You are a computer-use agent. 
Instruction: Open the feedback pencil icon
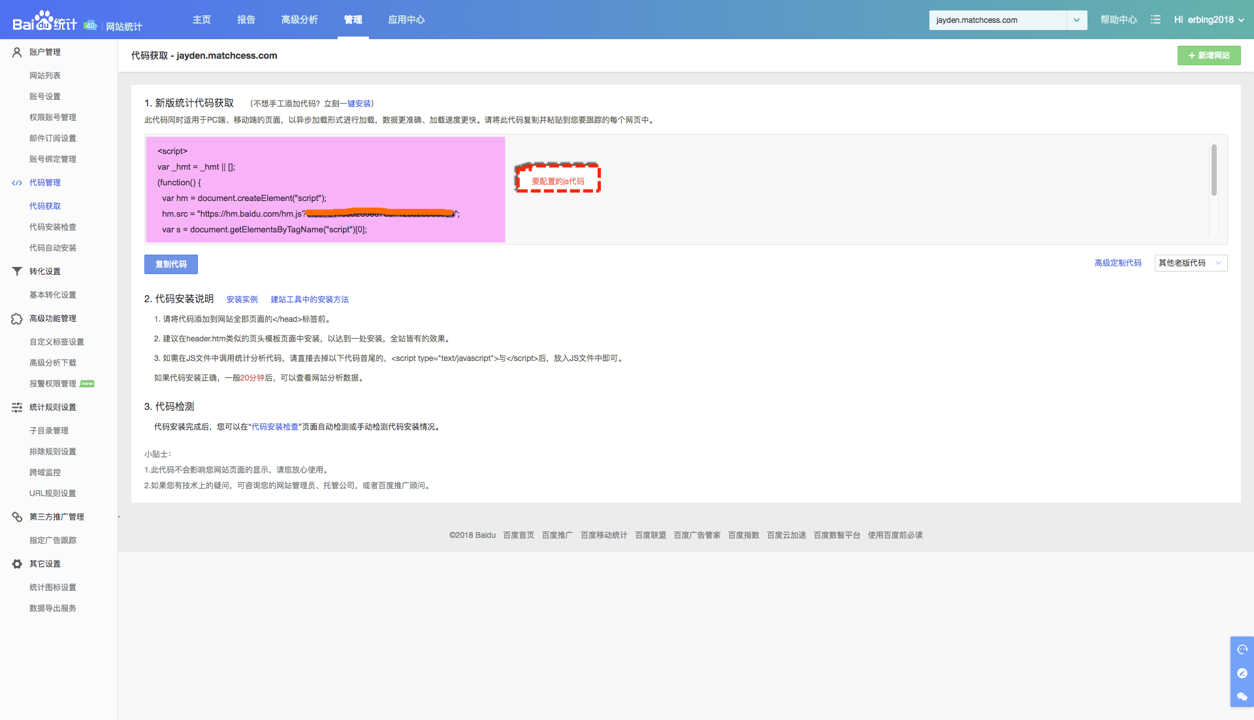pyautogui.click(x=1242, y=673)
